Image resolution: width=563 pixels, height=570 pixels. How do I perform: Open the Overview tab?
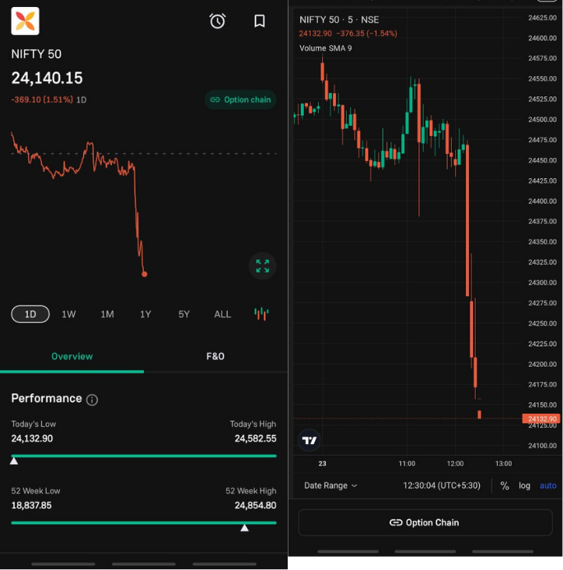72,356
